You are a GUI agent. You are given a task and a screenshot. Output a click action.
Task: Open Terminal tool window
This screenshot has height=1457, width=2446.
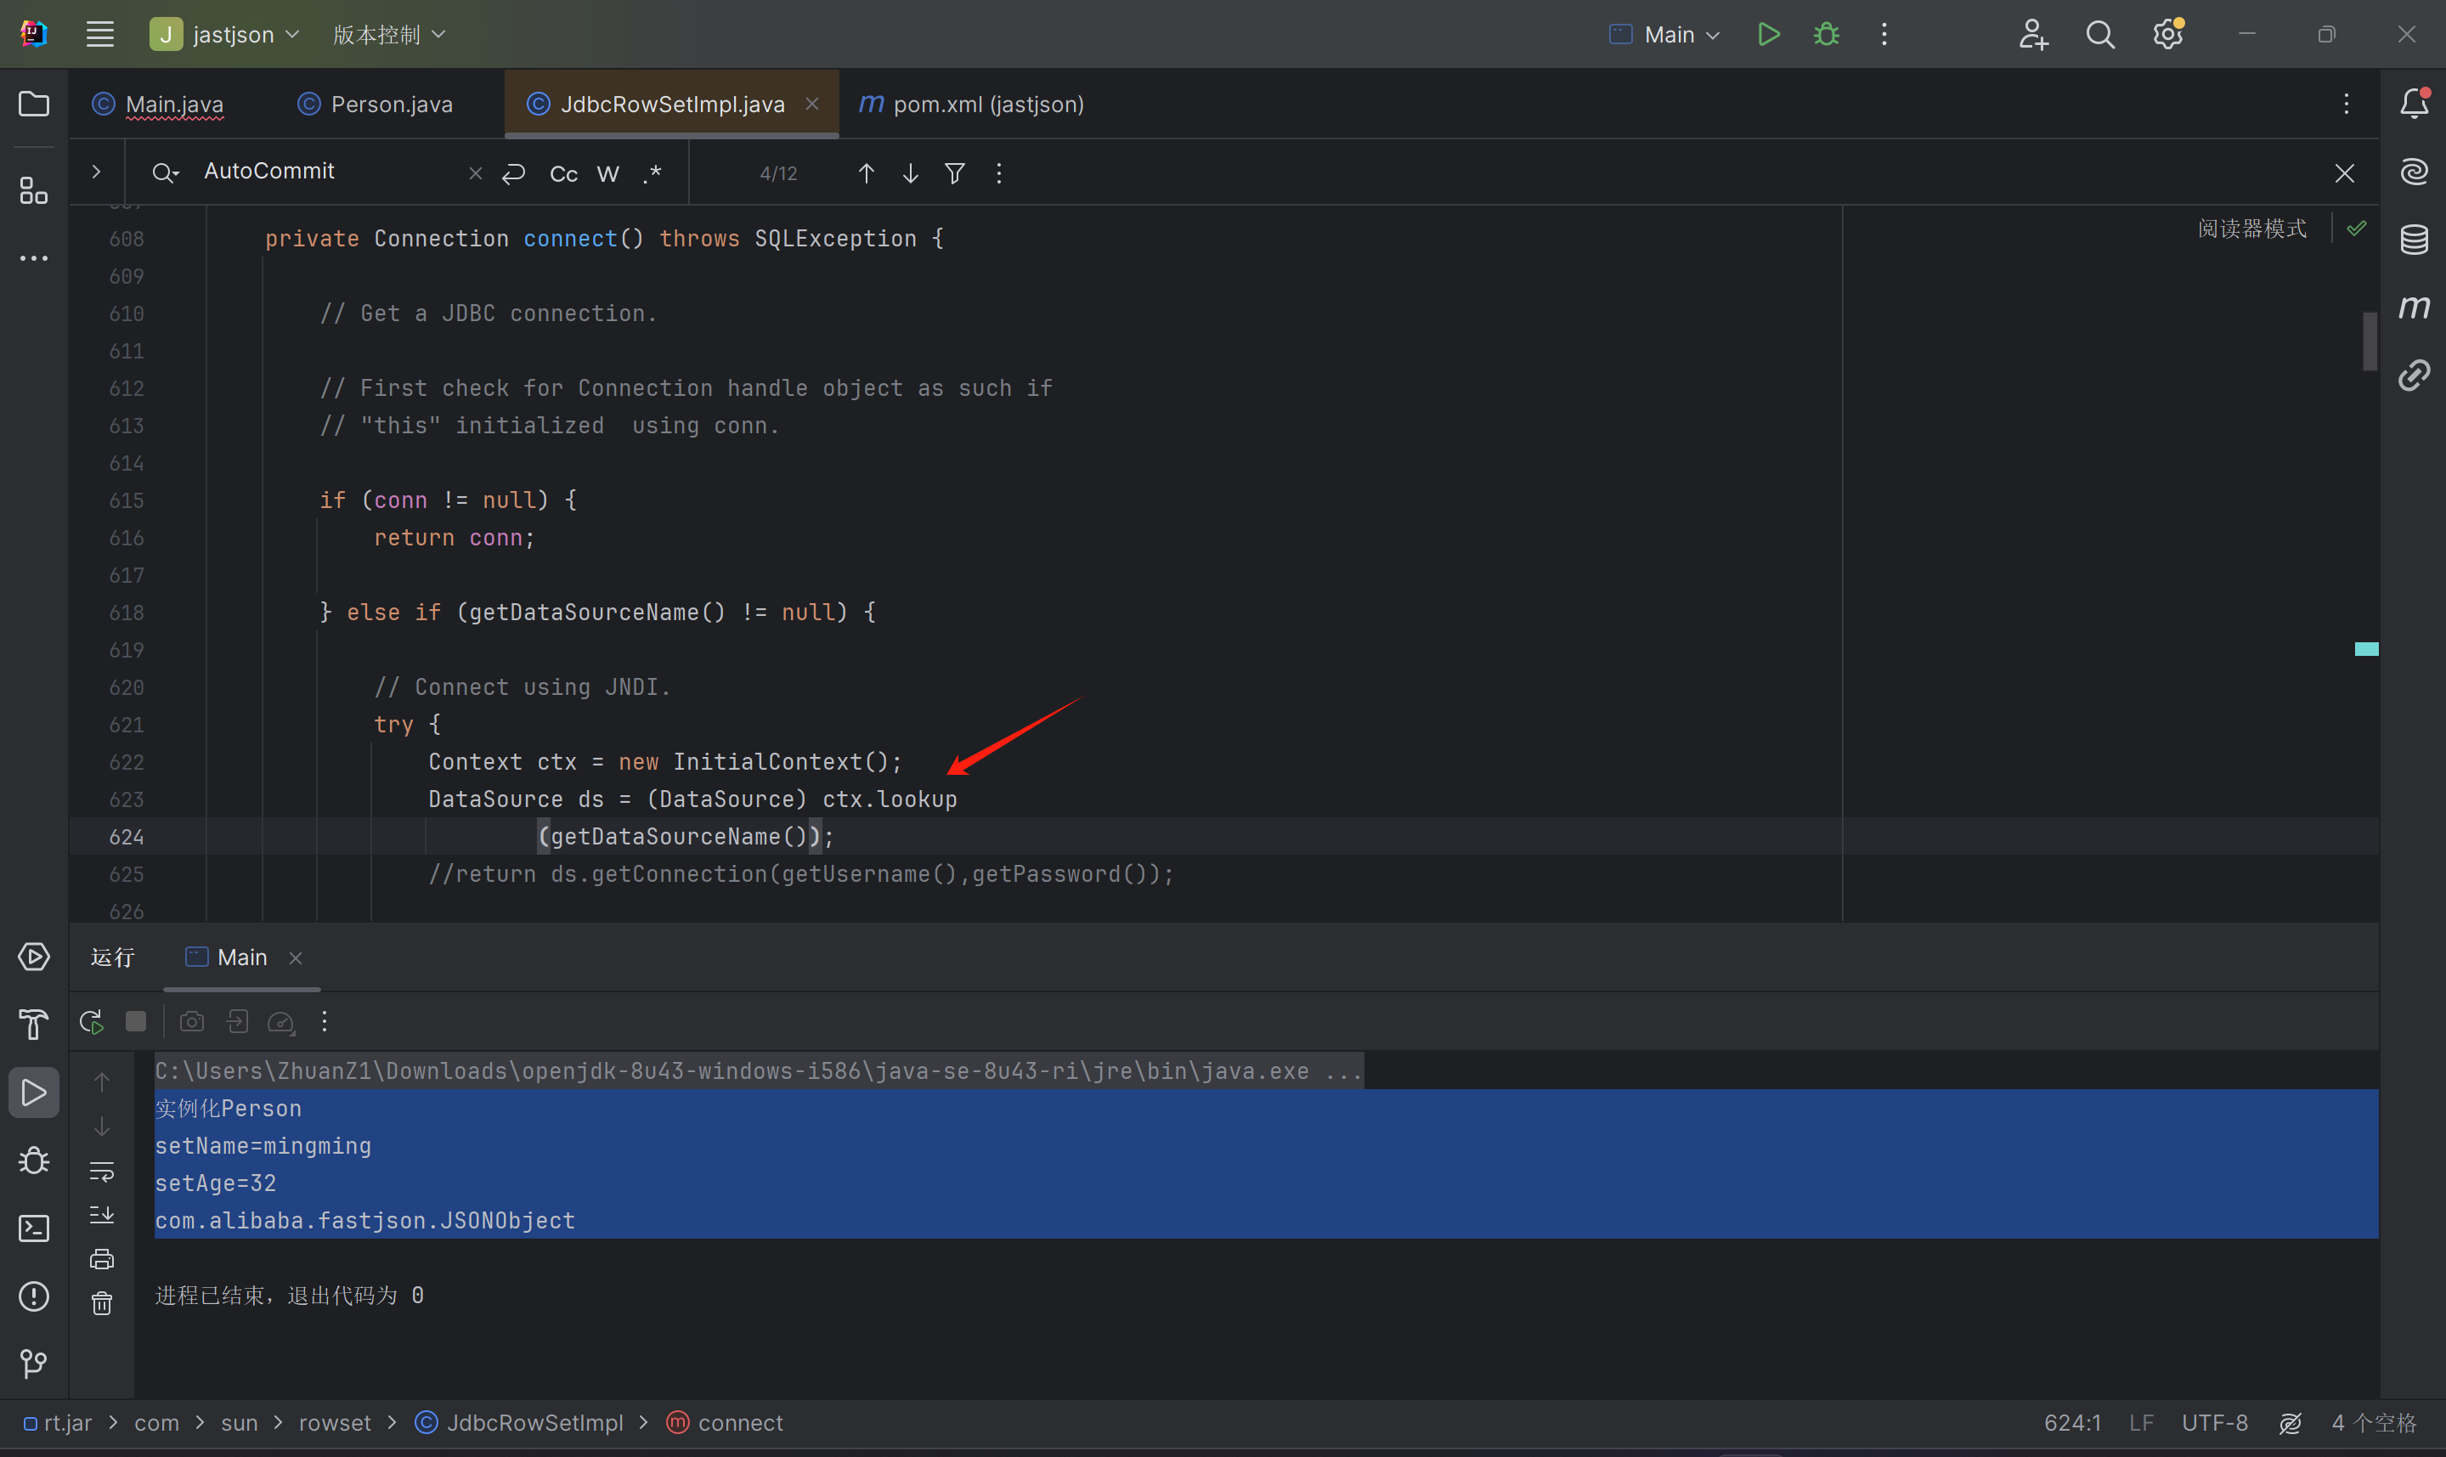click(33, 1228)
